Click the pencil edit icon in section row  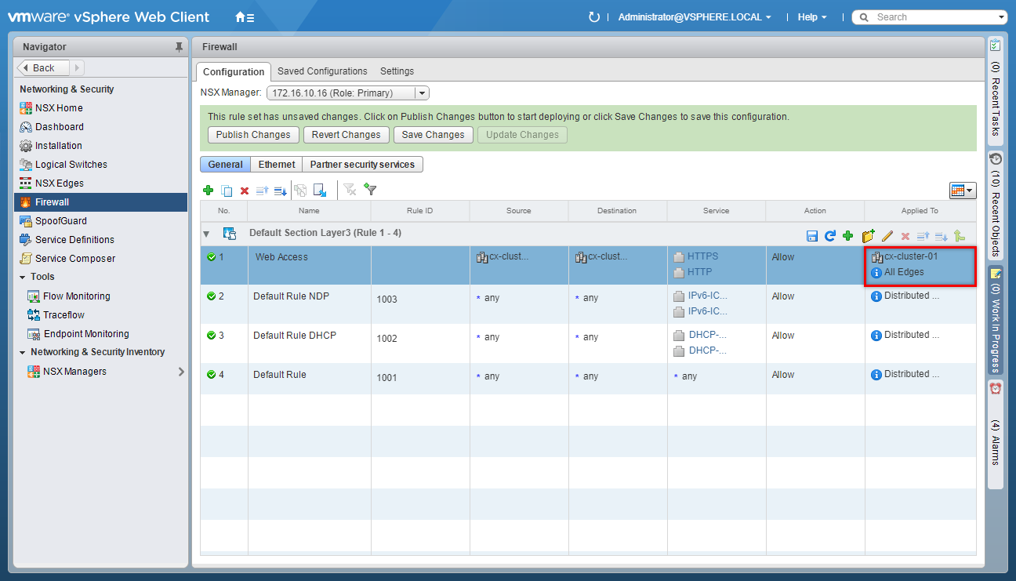click(887, 236)
